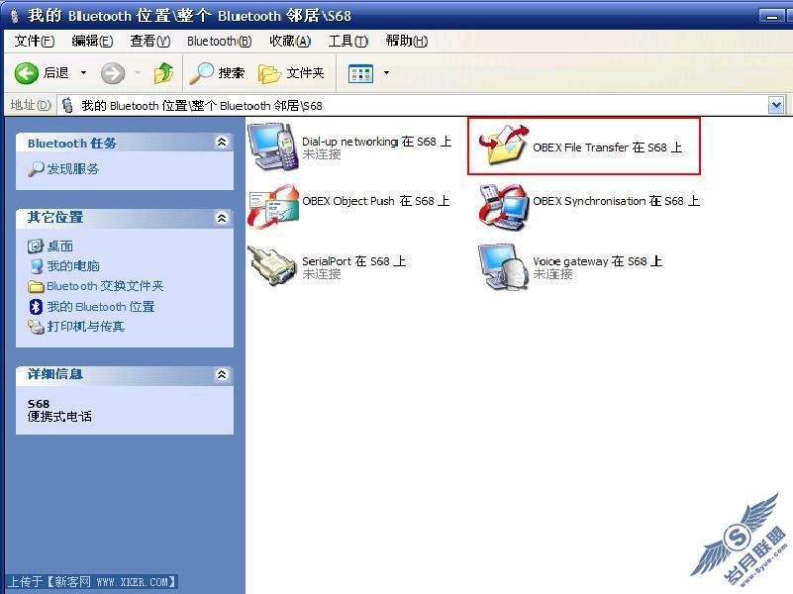793x594 pixels.
Task: Click the 其它位置 panel header title
Action: tap(55, 218)
